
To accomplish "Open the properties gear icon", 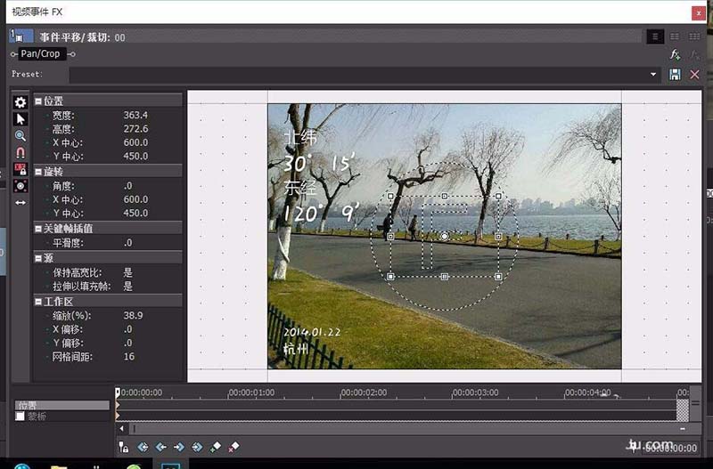I will click(20, 102).
